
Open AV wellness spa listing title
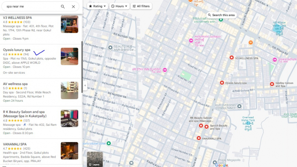(15, 84)
